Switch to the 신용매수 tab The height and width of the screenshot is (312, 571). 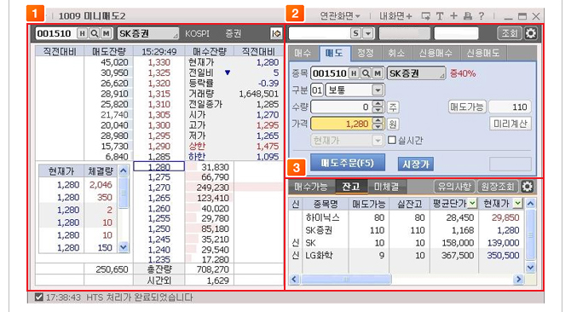[436, 53]
